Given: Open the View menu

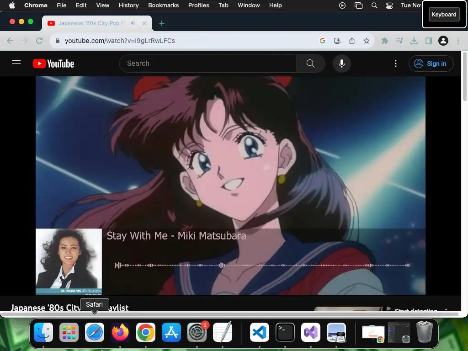Looking at the screenshot, I should [103, 5].
